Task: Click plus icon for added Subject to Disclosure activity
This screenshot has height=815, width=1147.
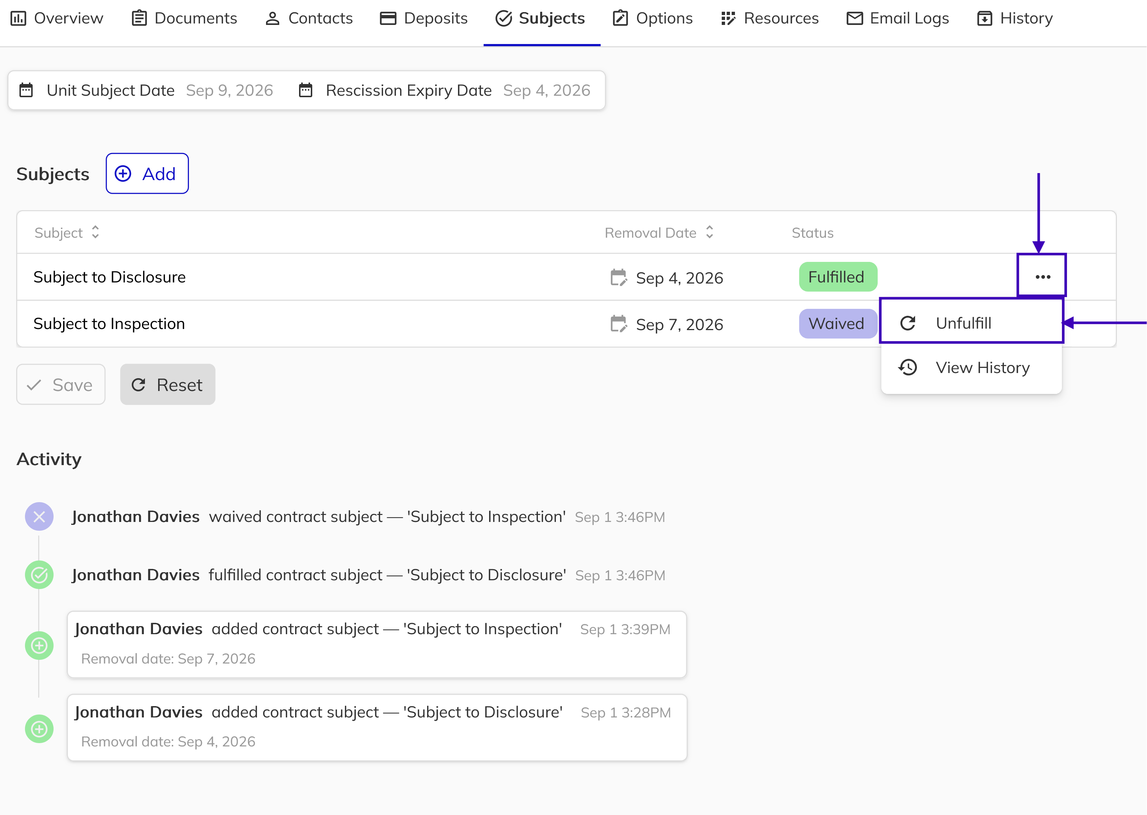Action: pos(39,729)
